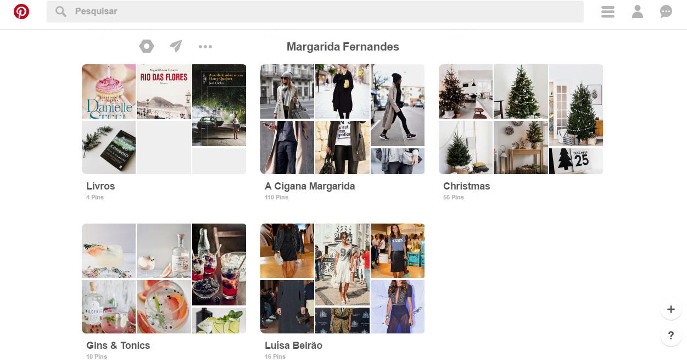
Task: Click the Pinterest logo icon
Action: click(x=21, y=12)
